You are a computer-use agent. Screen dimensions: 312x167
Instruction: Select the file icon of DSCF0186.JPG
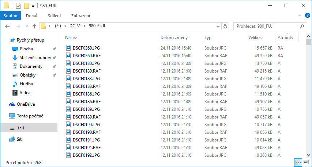click(x=68, y=94)
